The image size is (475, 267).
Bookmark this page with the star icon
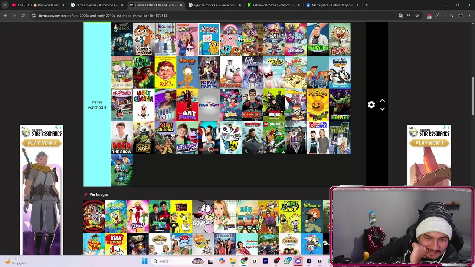coord(417,16)
